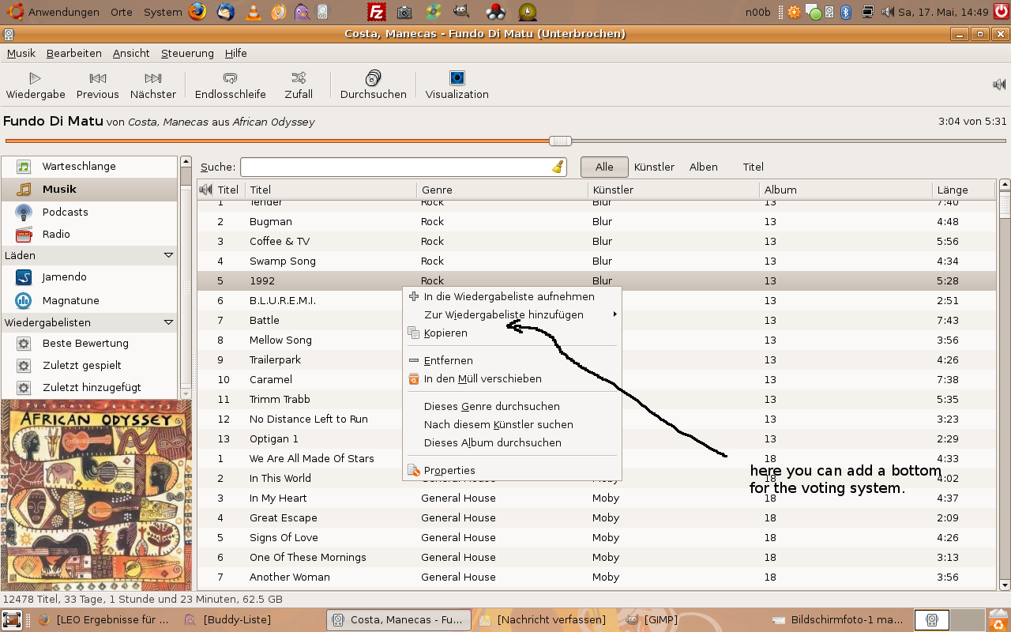Sort by the Genre column header
The width and height of the screenshot is (1011, 632).
(x=502, y=190)
